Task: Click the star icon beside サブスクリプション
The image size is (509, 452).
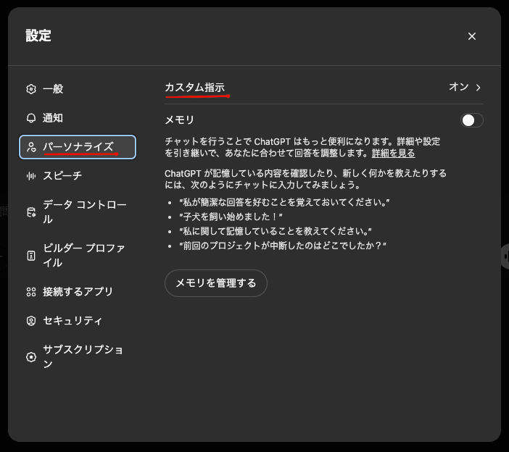Action: pyautogui.click(x=31, y=357)
